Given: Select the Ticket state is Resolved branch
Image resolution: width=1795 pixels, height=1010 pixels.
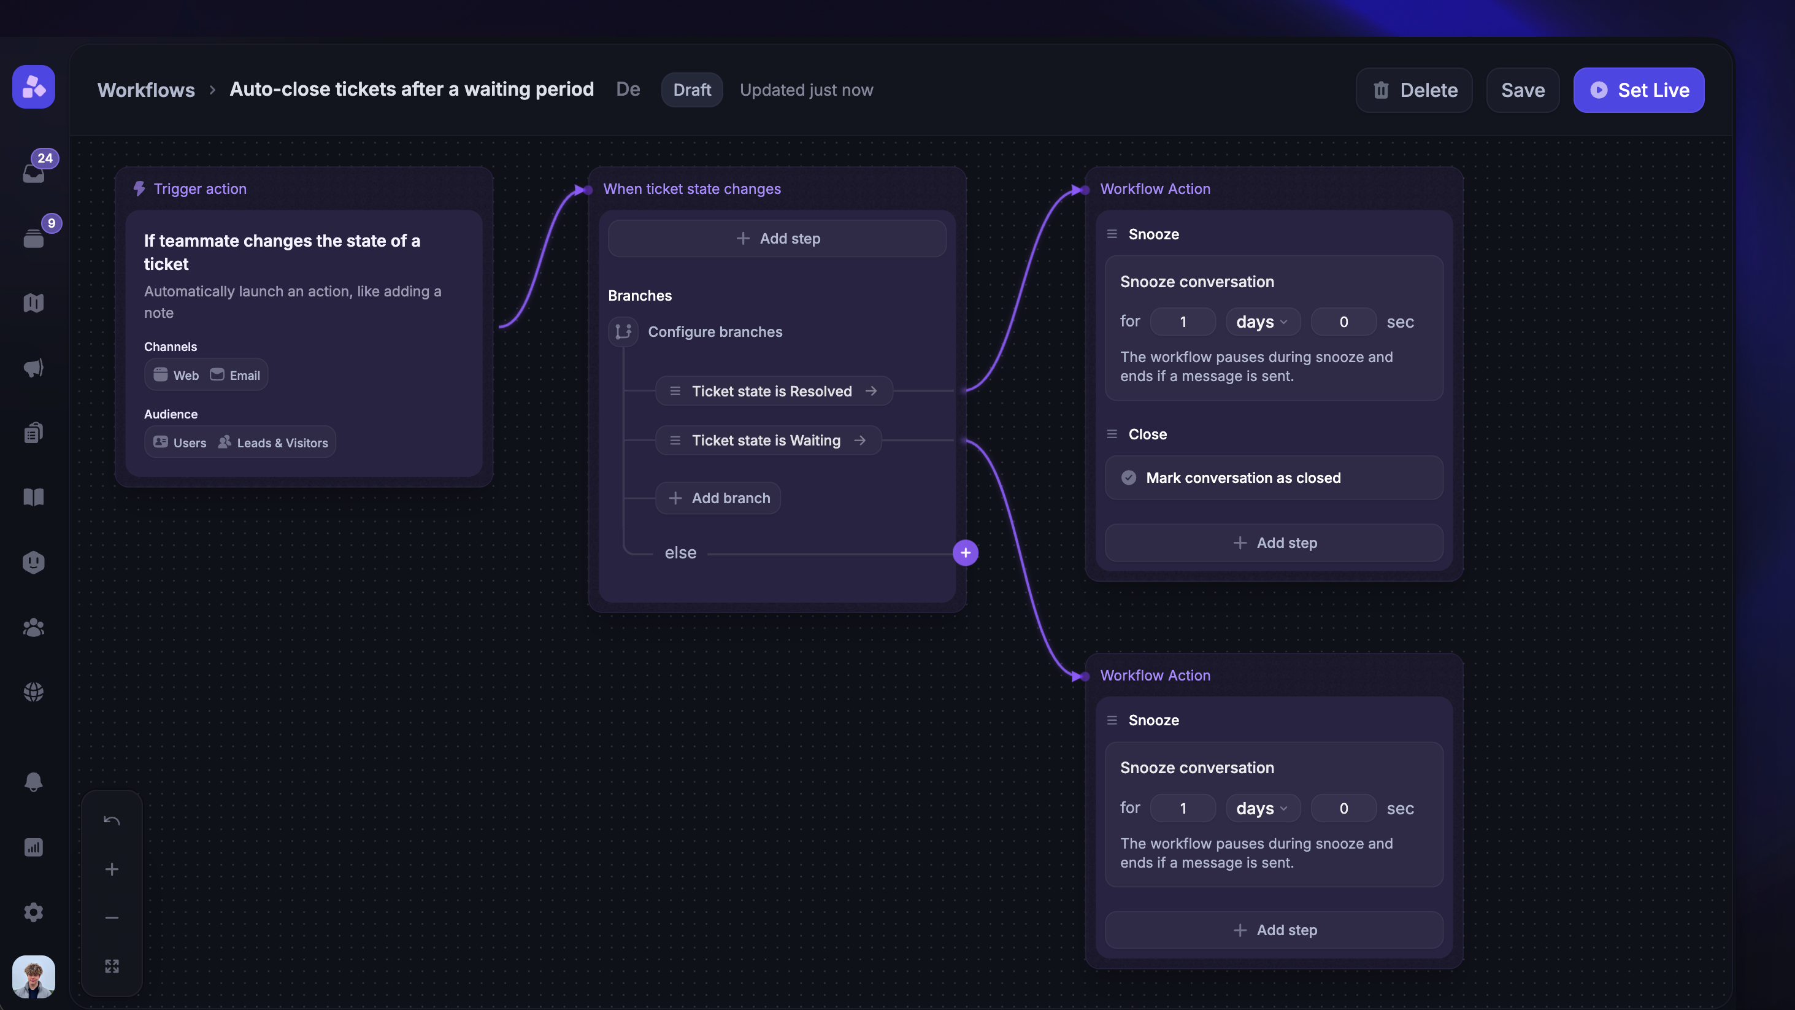Looking at the screenshot, I should 774,391.
